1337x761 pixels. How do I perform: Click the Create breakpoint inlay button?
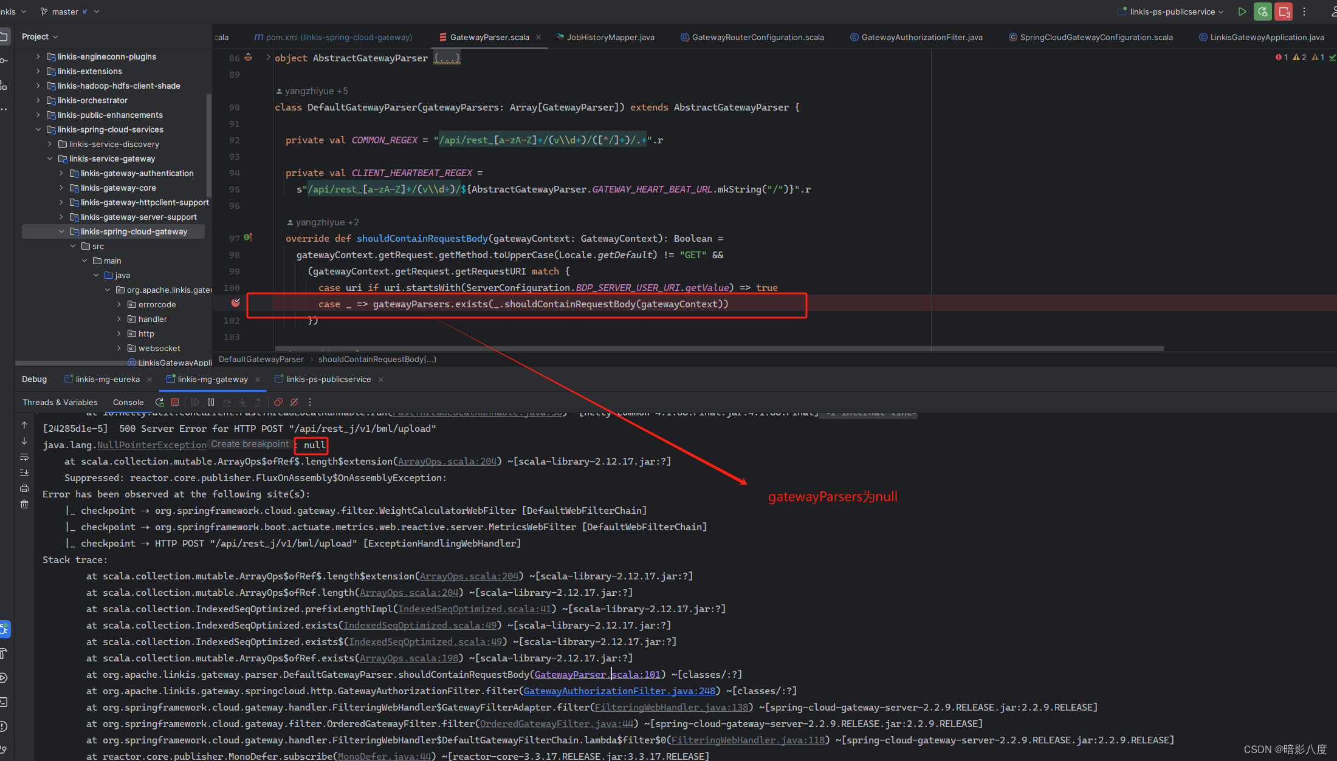tap(250, 445)
